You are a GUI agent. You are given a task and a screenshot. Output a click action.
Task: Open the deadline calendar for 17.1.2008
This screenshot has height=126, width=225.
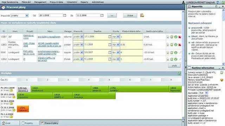click(110, 37)
